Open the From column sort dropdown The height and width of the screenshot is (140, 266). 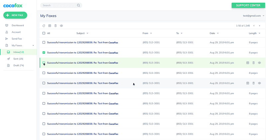tap(151, 33)
